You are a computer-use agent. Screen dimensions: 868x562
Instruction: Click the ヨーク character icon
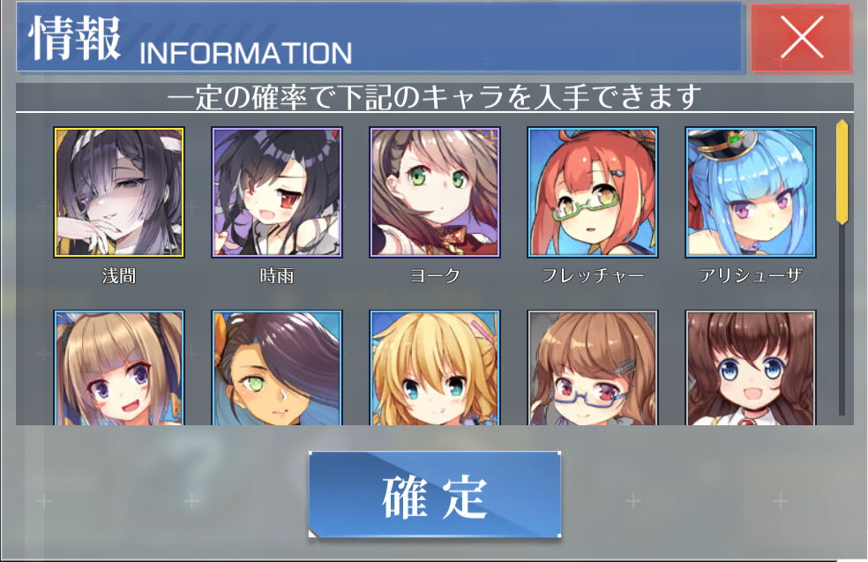(435, 192)
